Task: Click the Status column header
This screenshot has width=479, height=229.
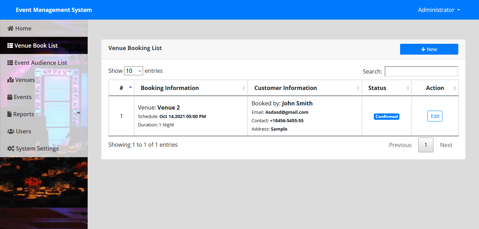Action: [x=387, y=88]
